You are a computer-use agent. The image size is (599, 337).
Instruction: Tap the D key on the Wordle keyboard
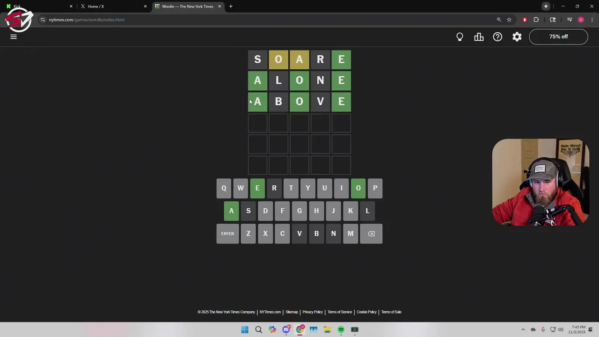click(x=265, y=211)
